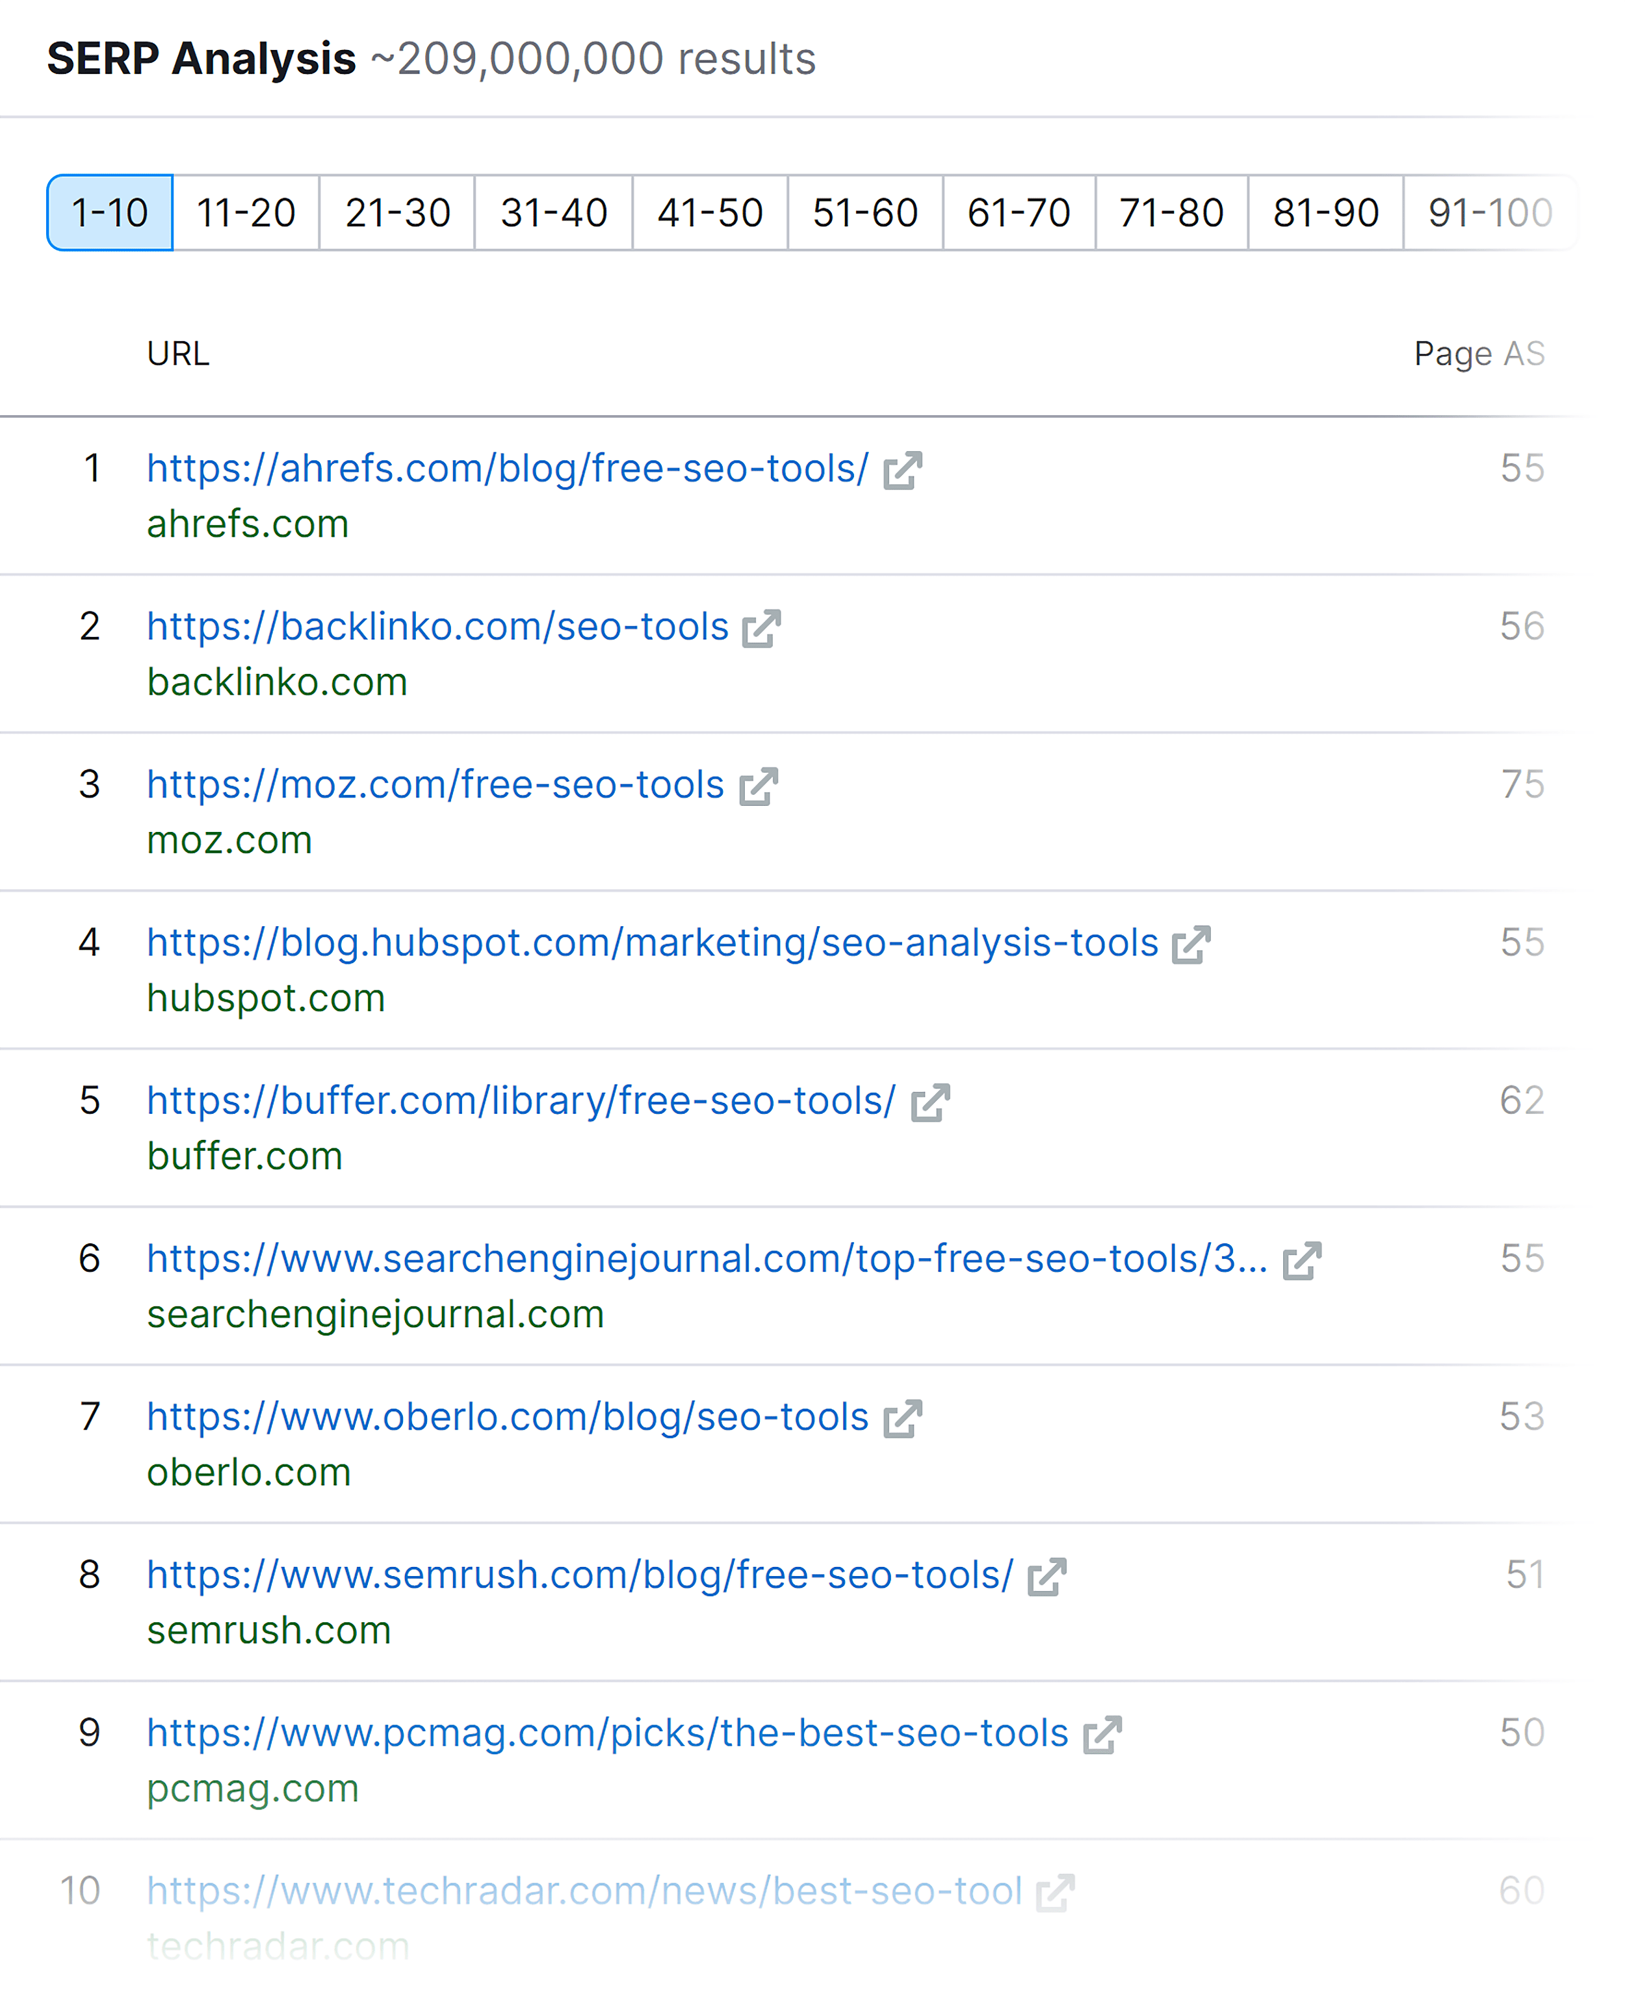The width and height of the screenshot is (1625, 1992).
Task: Click the URL column header
Action: click(x=178, y=354)
